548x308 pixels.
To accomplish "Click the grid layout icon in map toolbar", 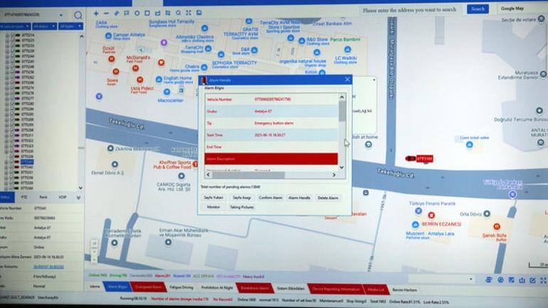I will tap(168, 13).
